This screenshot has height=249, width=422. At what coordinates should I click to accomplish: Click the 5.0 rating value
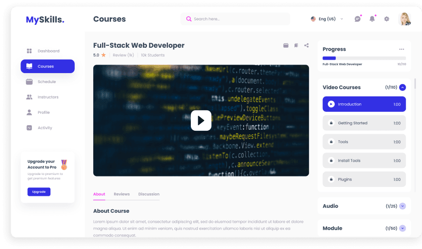[96, 55]
